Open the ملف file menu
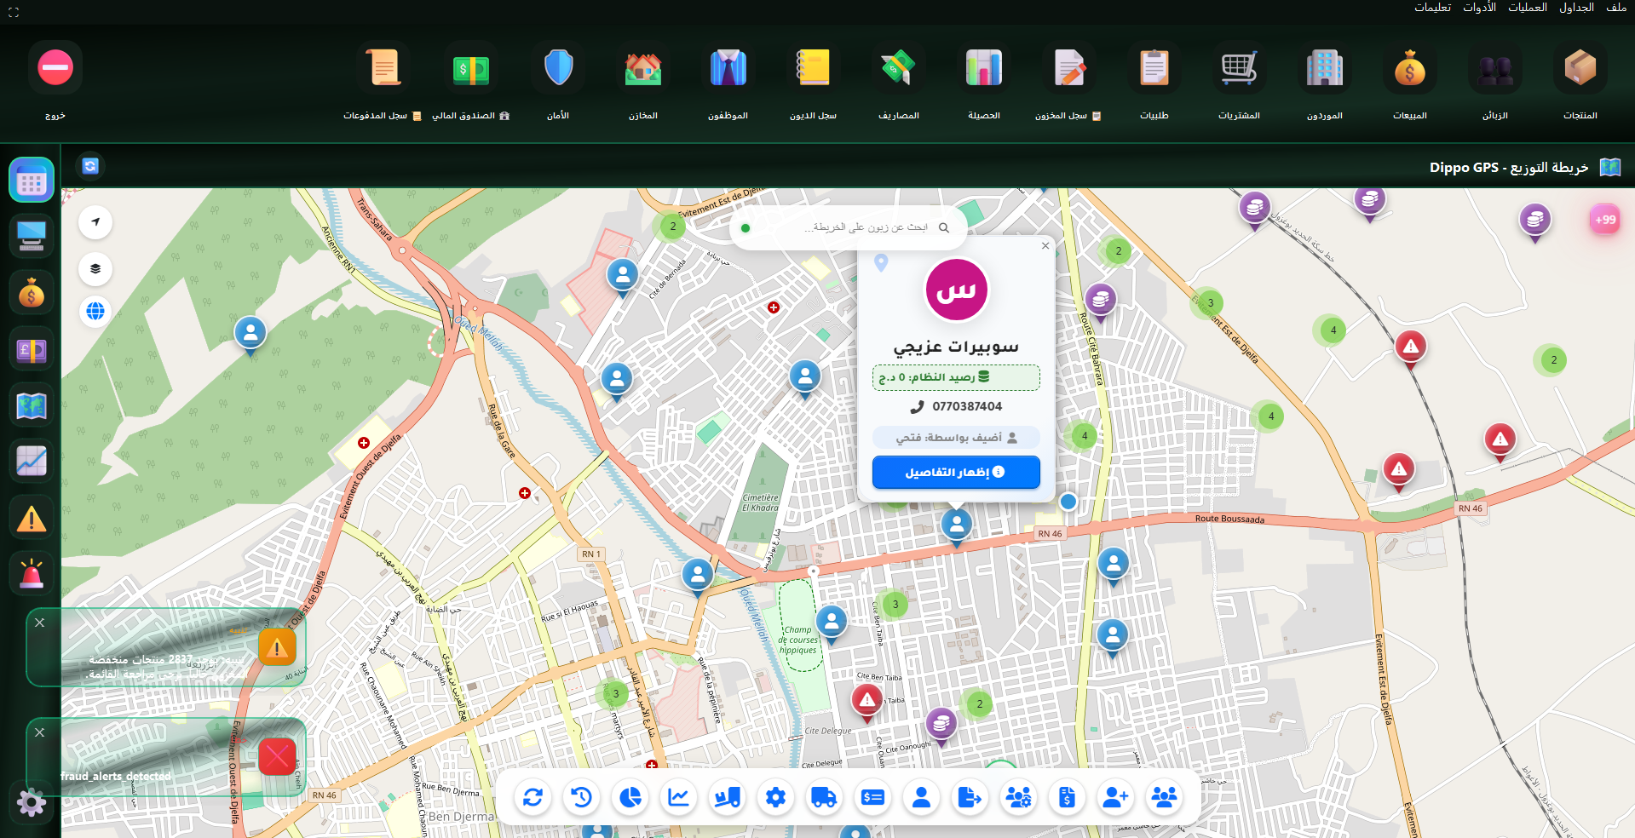This screenshot has height=838, width=1635. coord(1616,8)
